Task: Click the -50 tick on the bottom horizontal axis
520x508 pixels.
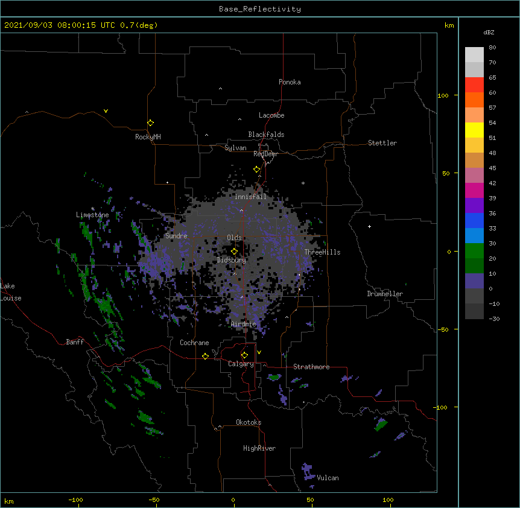Action: click(x=154, y=500)
